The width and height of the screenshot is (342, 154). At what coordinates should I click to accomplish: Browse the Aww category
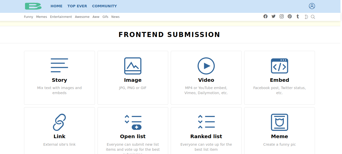96,17
